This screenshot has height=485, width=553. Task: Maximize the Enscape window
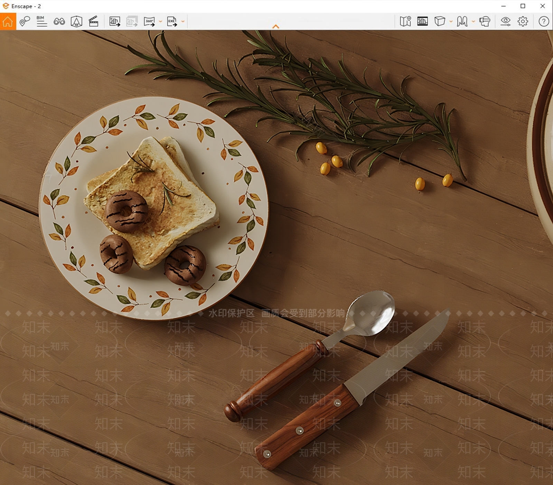523,6
